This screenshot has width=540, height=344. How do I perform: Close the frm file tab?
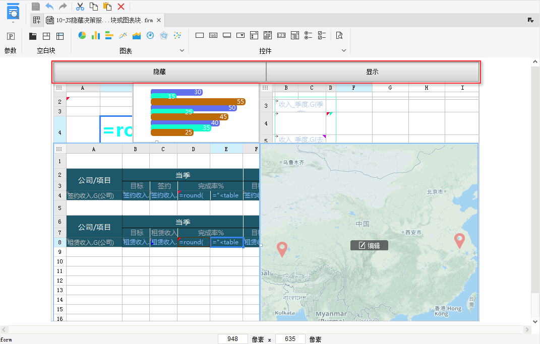pyautogui.click(x=159, y=20)
